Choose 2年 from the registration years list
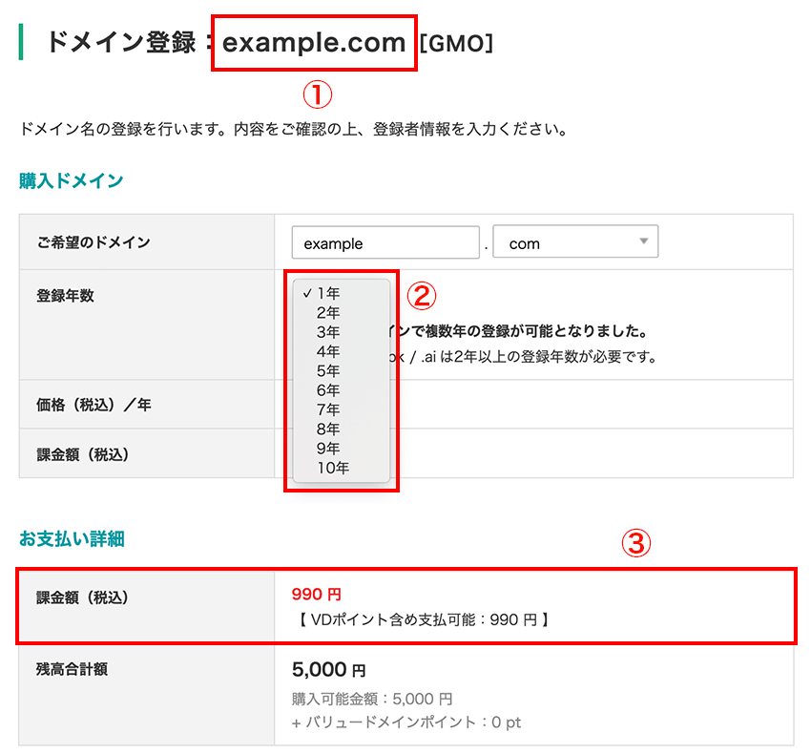 point(328,313)
